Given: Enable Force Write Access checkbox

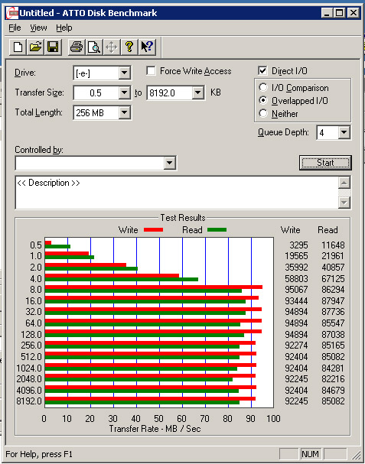Looking at the screenshot, I should click(151, 71).
